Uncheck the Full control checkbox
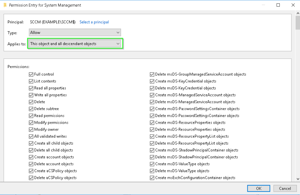 pyautogui.click(x=31, y=74)
